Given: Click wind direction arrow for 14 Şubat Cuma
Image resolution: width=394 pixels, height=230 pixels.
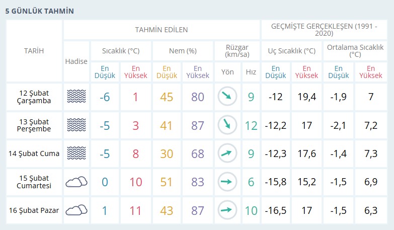Looking at the screenshot, I should [x=227, y=154].
